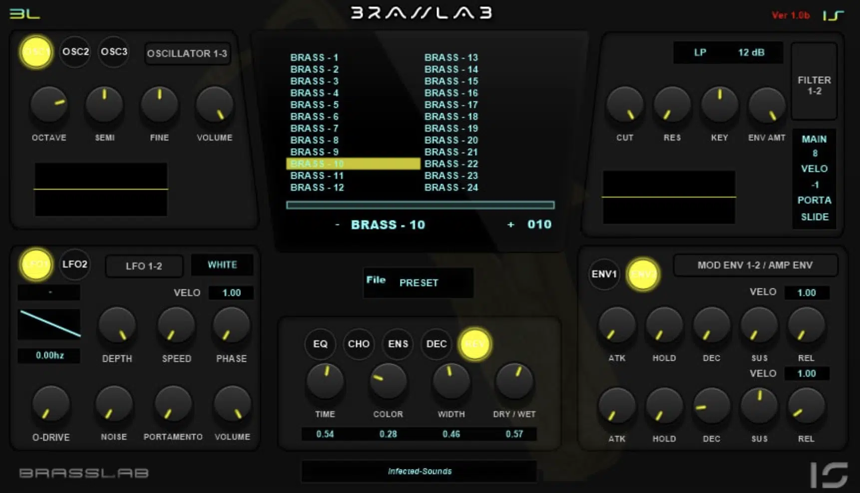The width and height of the screenshot is (860, 493).
Task: Click the PORTAMENTO knob
Action: [x=173, y=404]
